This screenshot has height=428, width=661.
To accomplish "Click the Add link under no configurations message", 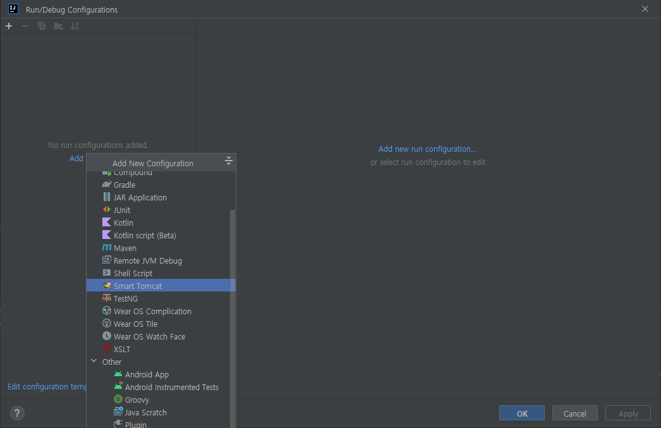I will pos(76,159).
